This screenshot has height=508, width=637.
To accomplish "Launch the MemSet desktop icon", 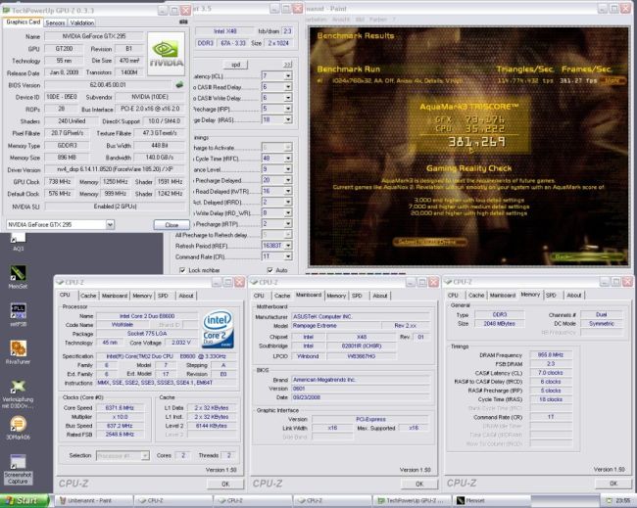I will tap(18, 276).
